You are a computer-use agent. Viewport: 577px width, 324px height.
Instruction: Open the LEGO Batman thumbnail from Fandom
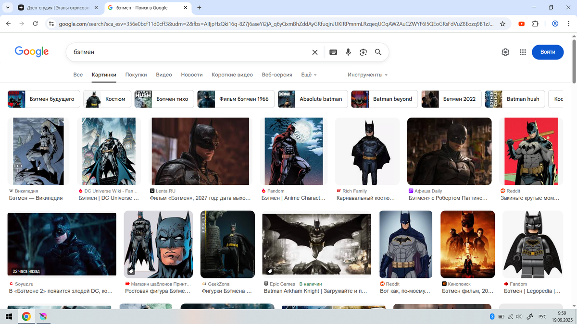pyautogui.click(x=532, y=244)
